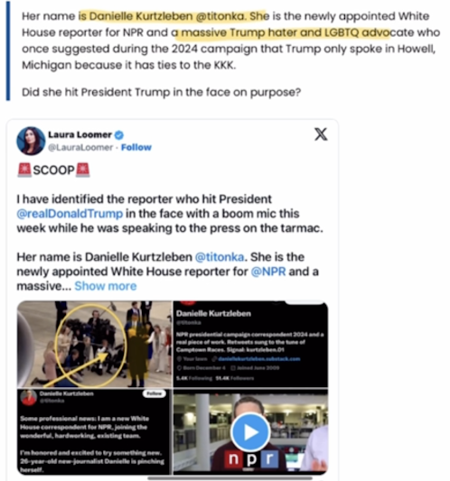
Task: Open tarmac photo with yellow circle
Action: click(95, 344)
